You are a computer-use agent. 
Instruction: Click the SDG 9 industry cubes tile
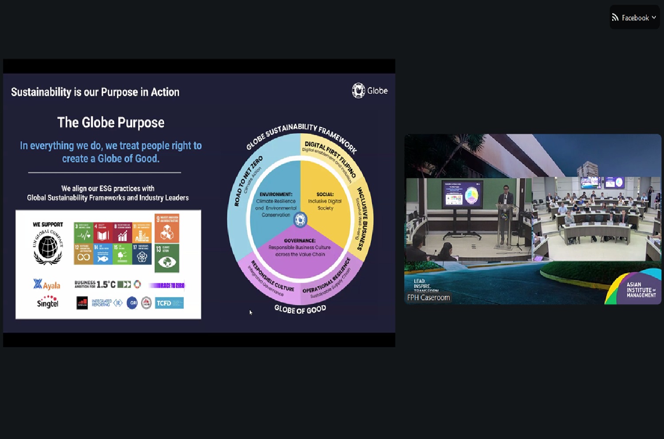coord(167,228)
